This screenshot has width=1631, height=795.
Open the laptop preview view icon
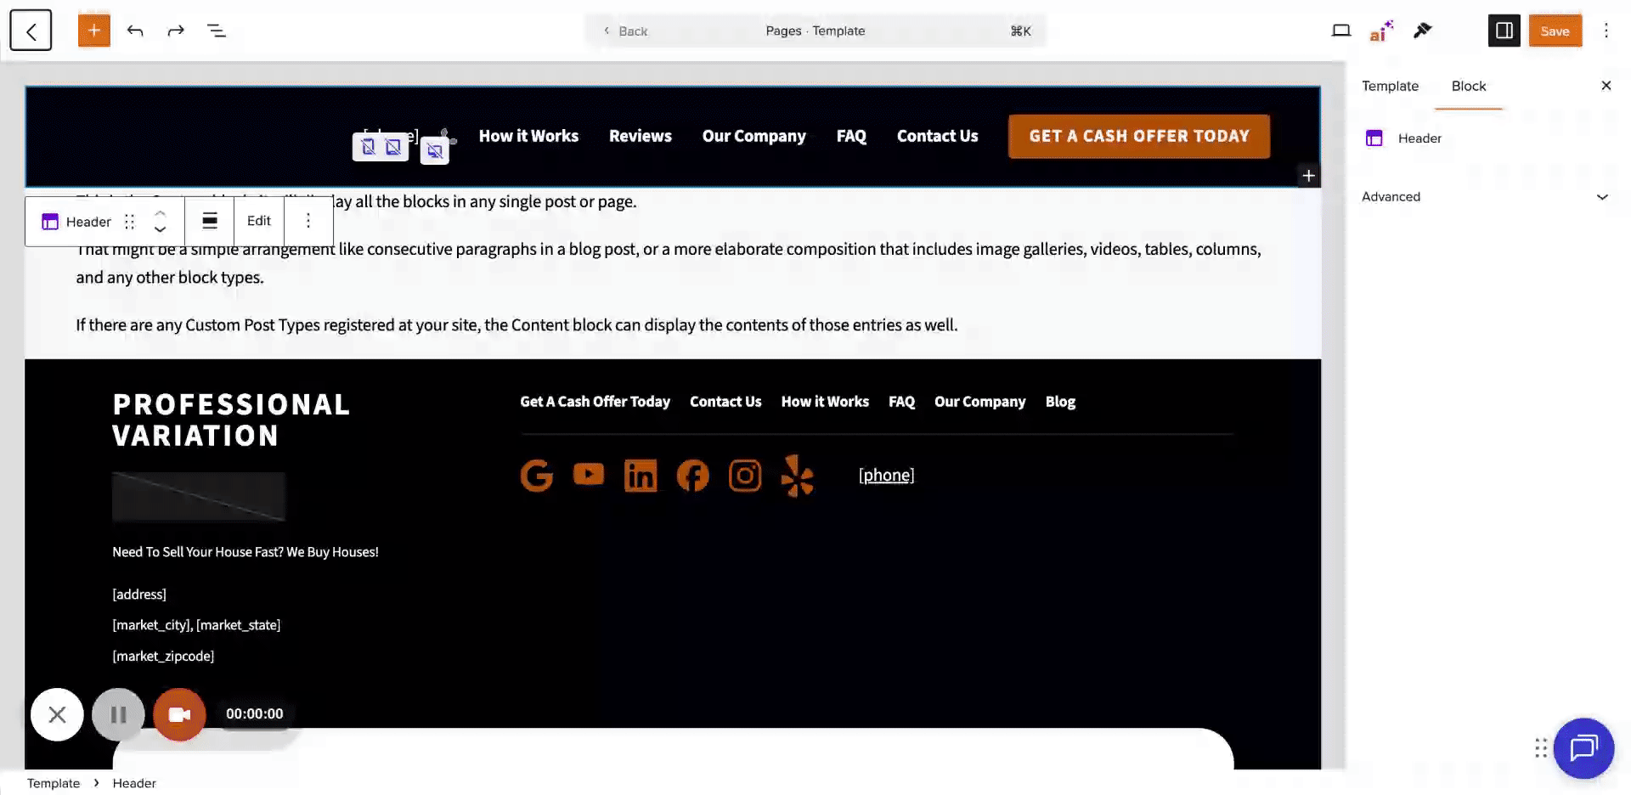coord(1340,31)
